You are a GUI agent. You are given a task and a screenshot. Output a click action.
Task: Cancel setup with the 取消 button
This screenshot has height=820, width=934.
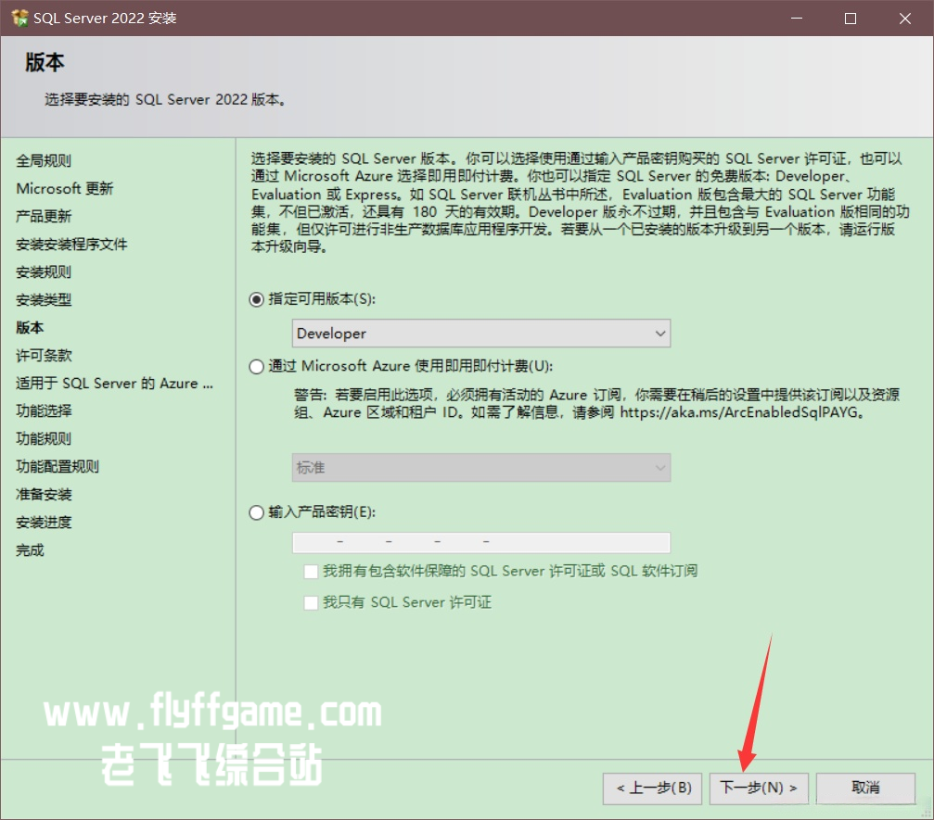[x=865, y=788]
